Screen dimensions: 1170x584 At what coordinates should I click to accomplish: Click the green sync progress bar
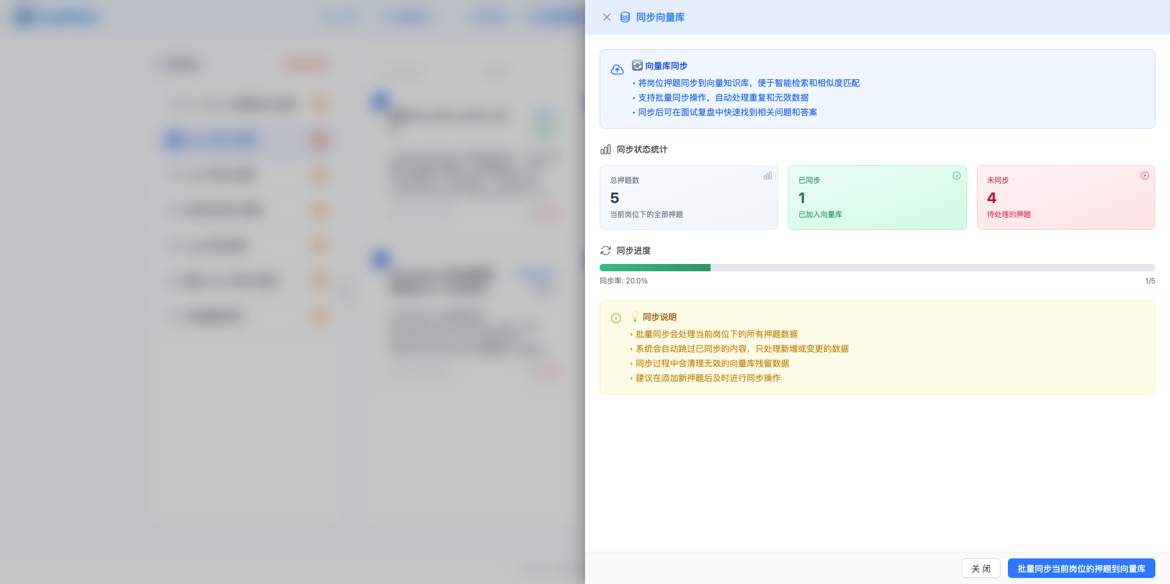pos(655,268)
